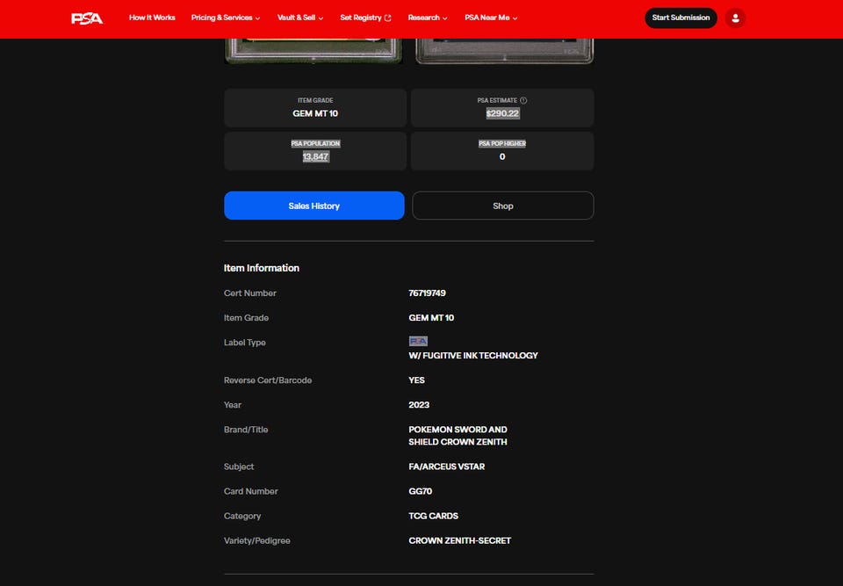Select the Reverse Cert/Barcode value YES
Image resolution: width=843 pixels, height=586 pixels.
pos(416,380)
